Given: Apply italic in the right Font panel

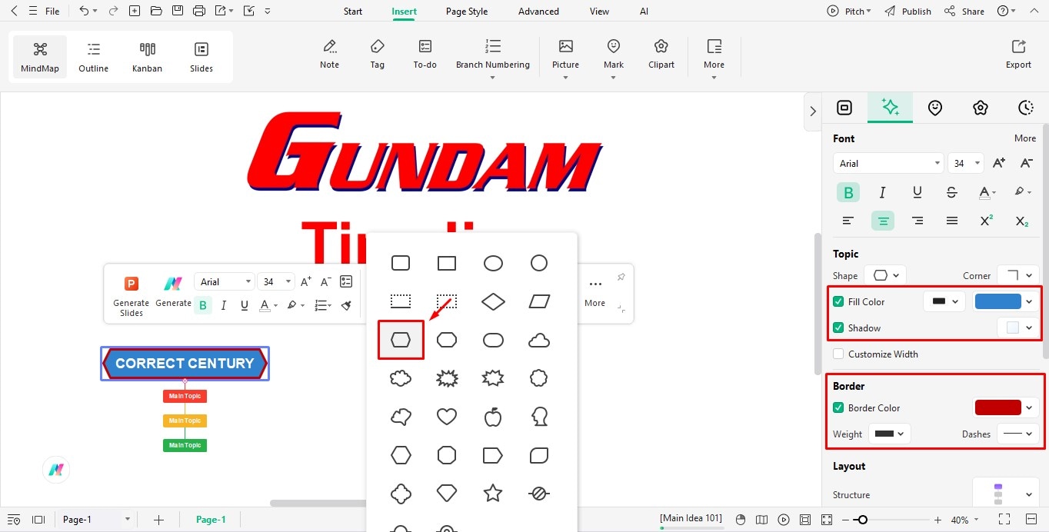Looking at the screenshot, I should pyautogui.click(x=883, y=192).
